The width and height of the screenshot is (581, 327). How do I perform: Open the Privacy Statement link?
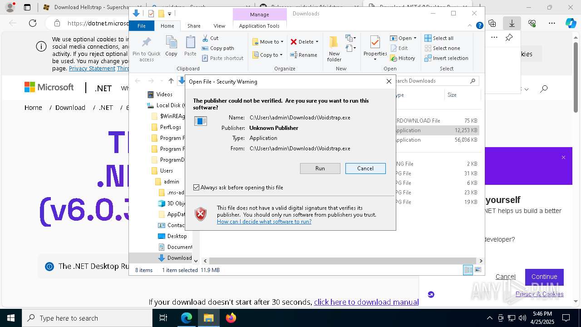coord(92,69)
